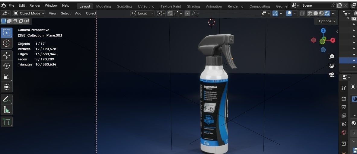Click the new scene duplicate icon
This screenshot has width=357, height=154.
coord(339,5)
